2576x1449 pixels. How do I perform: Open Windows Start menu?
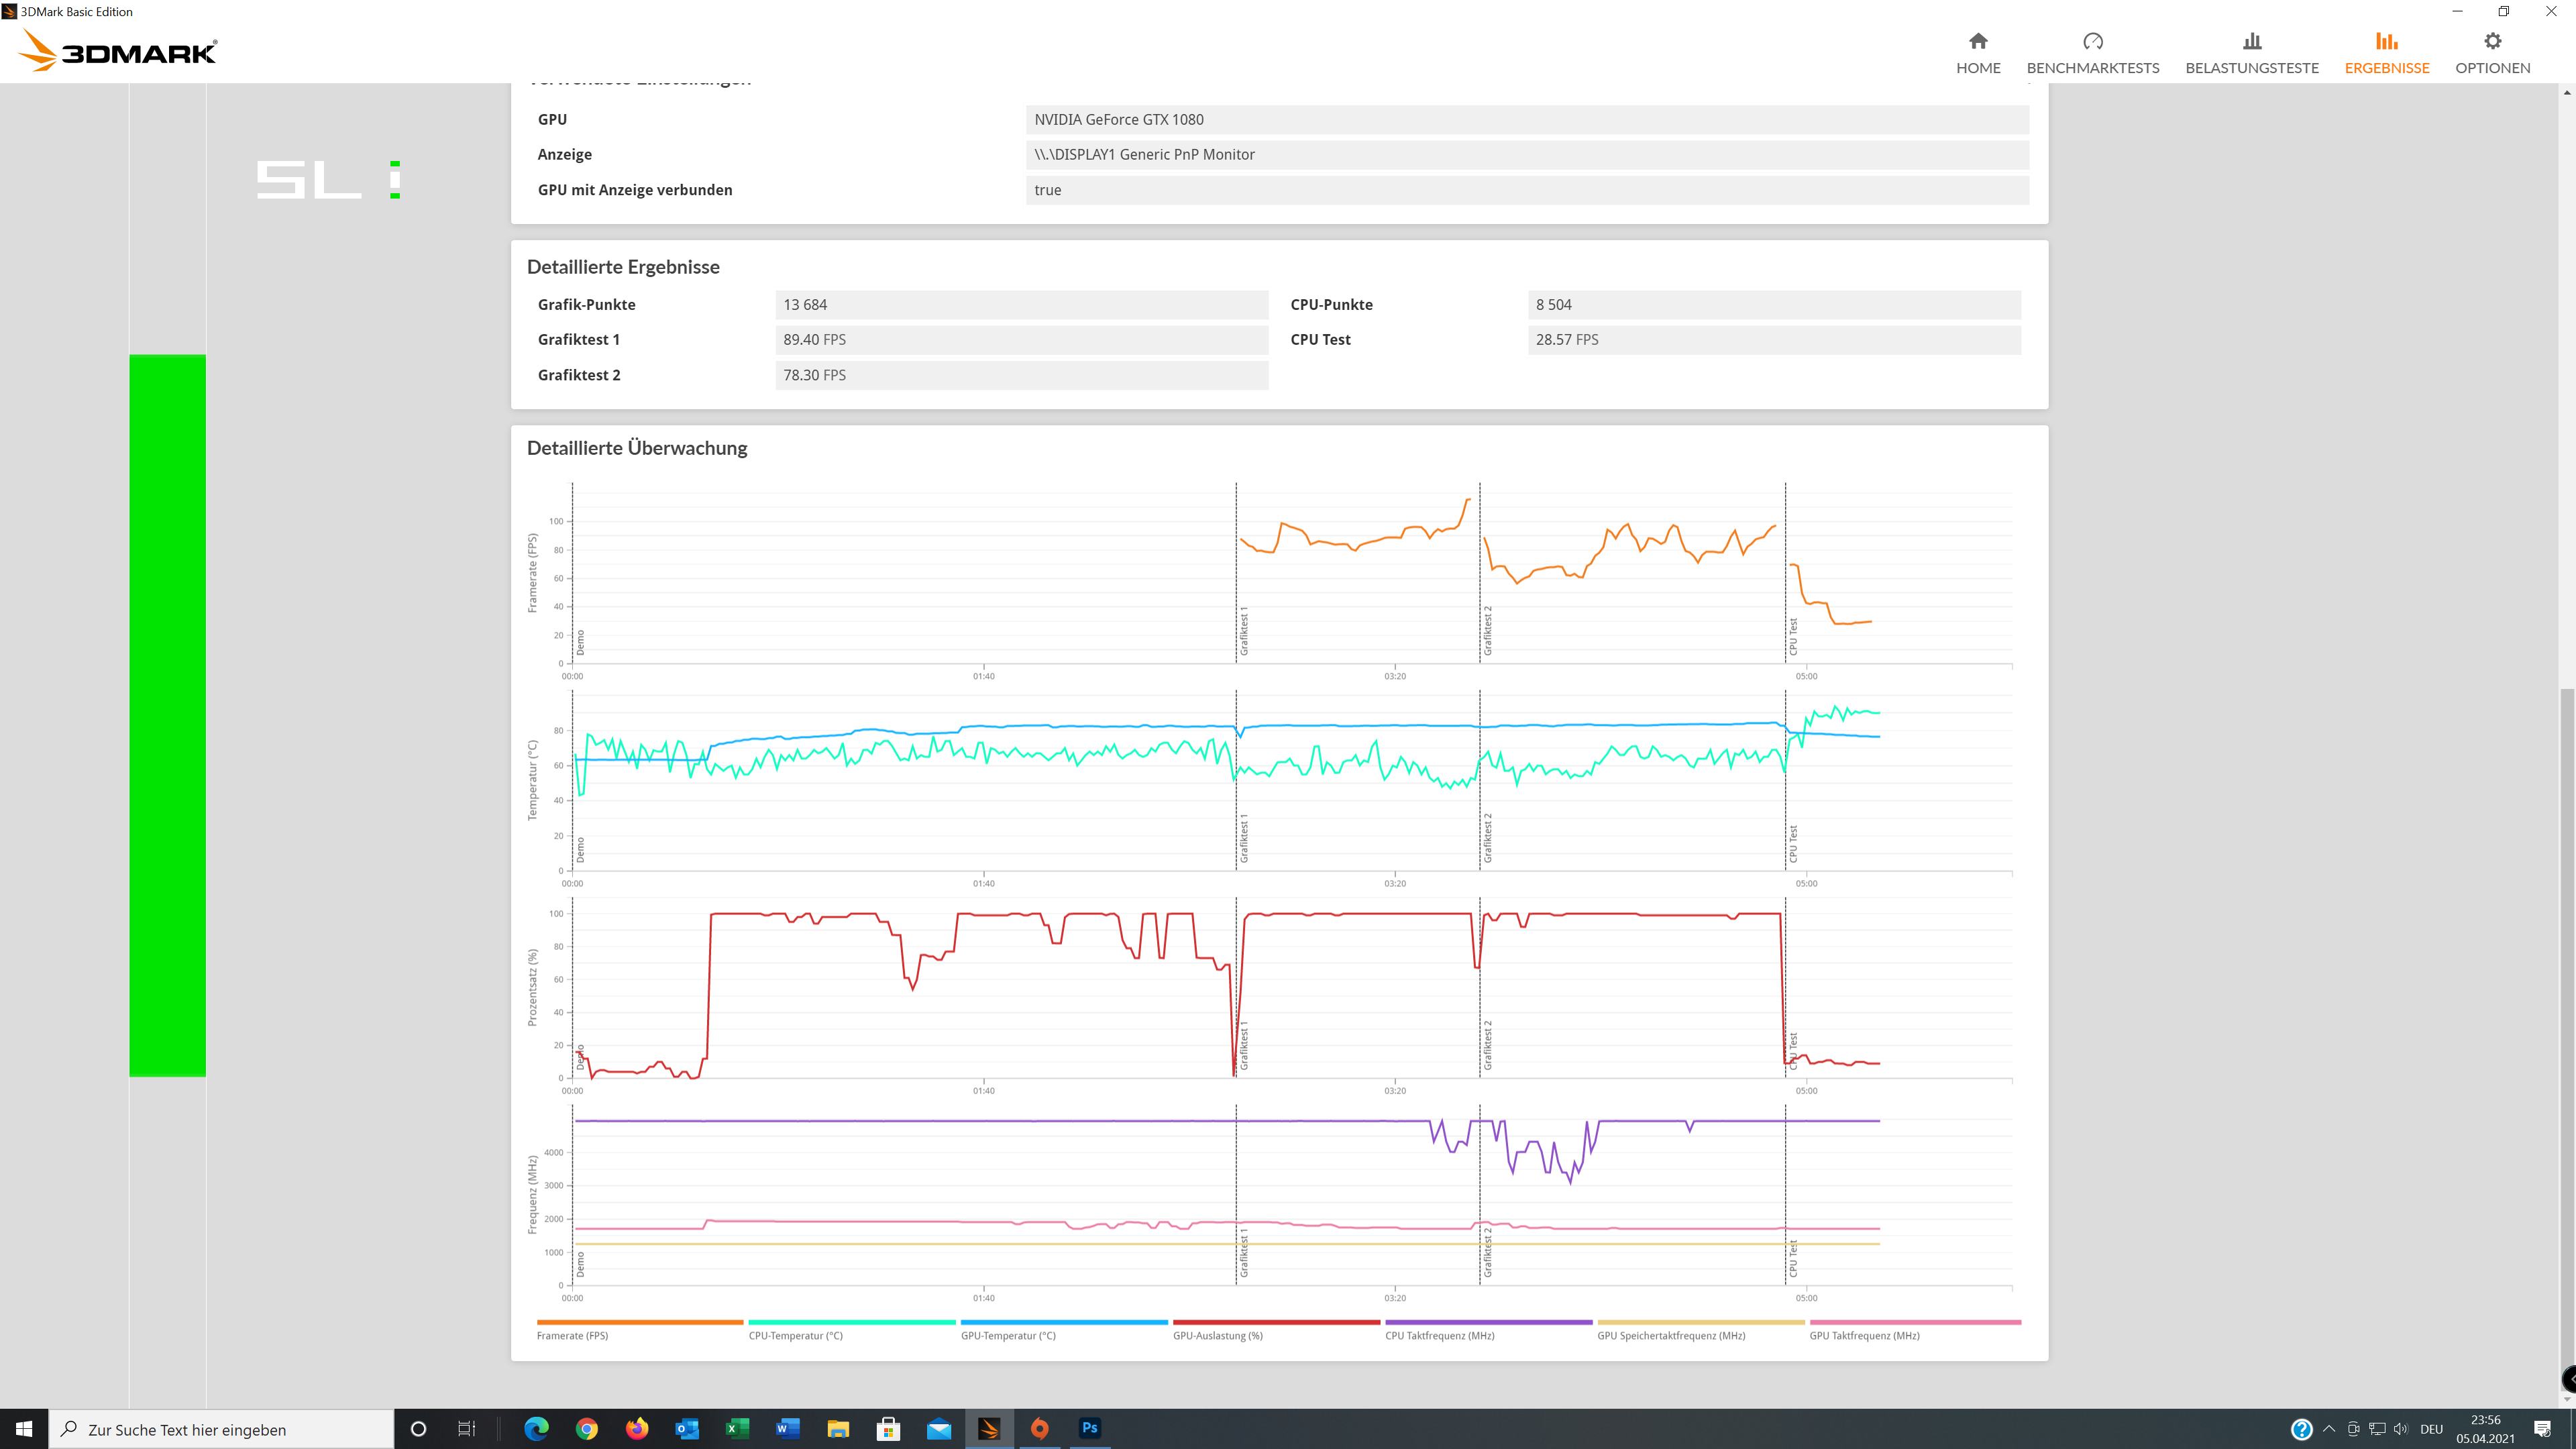click(x=24, y=1429)
